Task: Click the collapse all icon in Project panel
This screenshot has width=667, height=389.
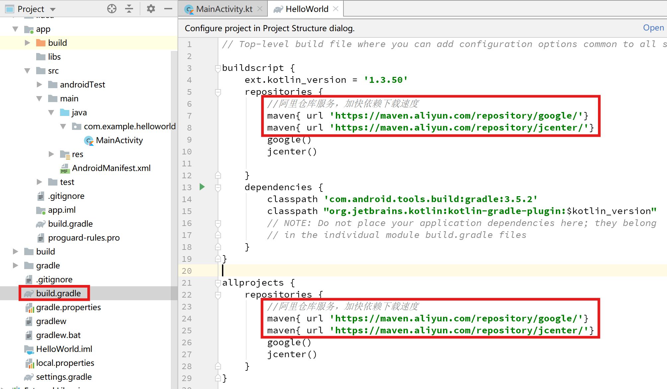Action: click(129, 9)
